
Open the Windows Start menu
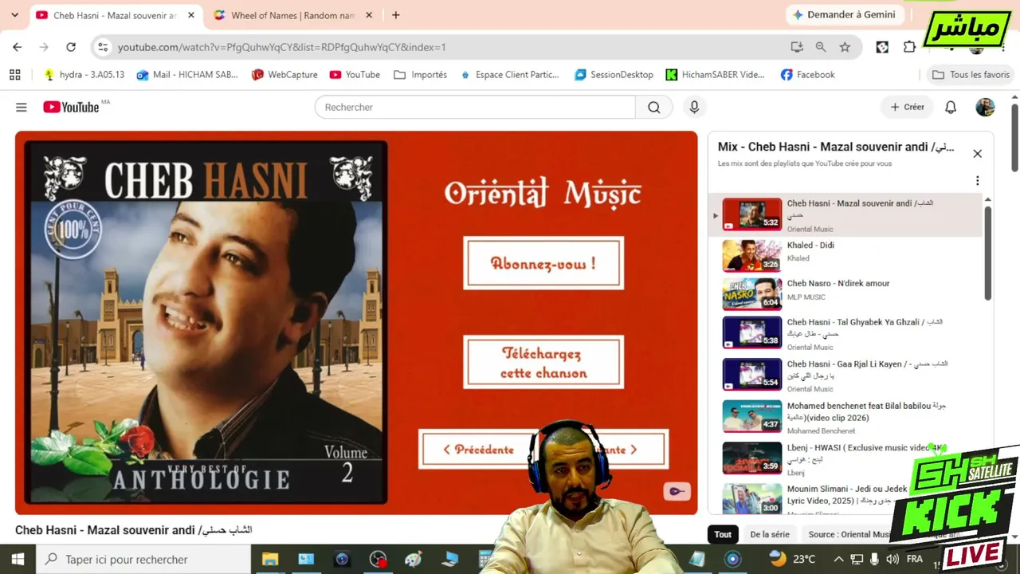tap(18, 559)
